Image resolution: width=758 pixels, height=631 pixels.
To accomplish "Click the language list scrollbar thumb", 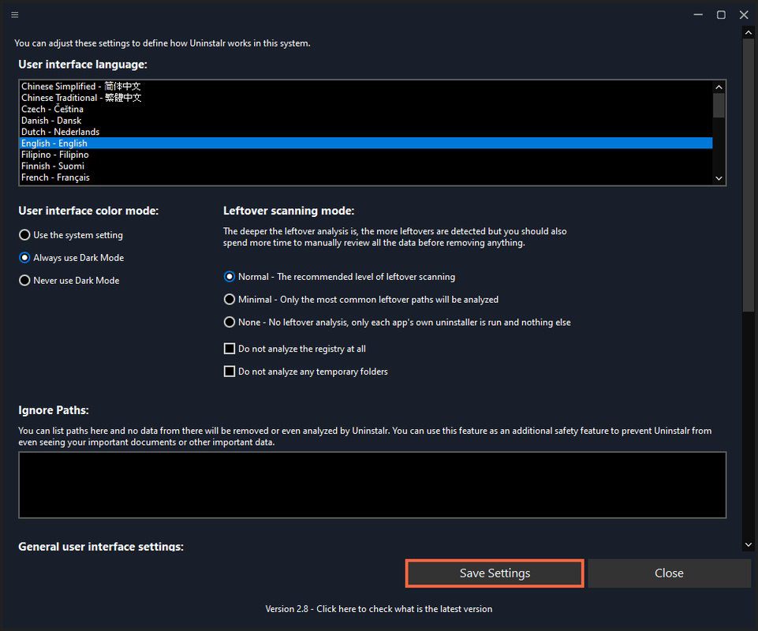I will tap(719, 106).
